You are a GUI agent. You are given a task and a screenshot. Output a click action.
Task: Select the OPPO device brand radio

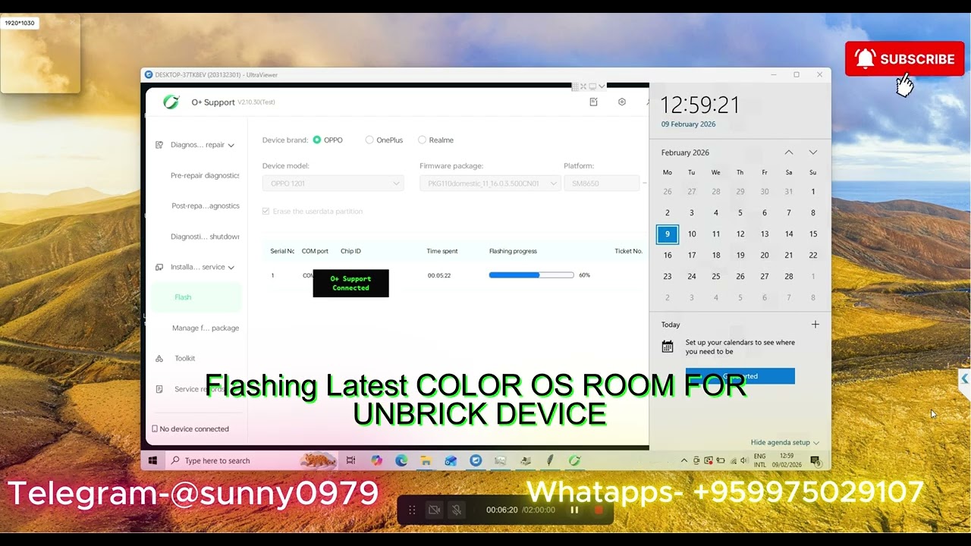[317, 140]
